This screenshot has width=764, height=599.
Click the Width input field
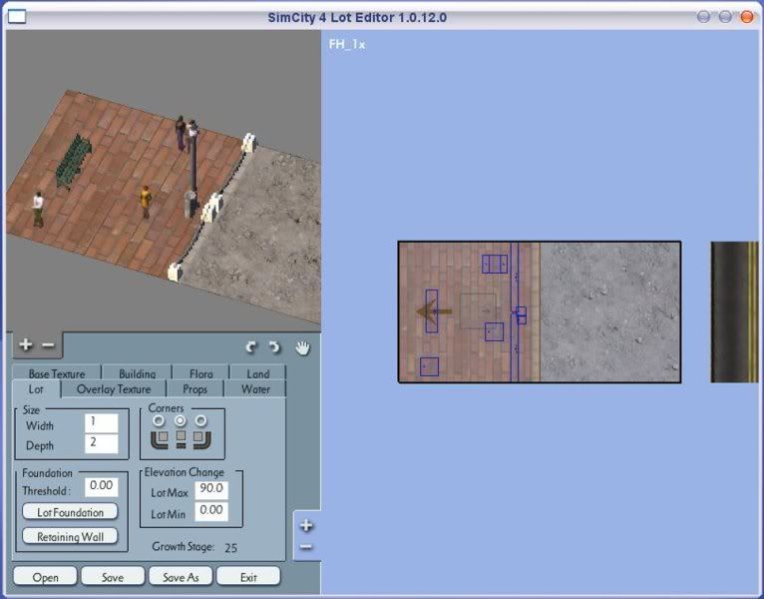(x=102, y=423)
